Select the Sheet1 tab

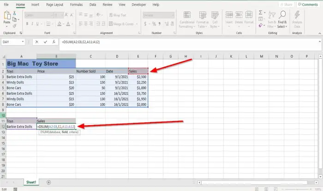pyautogui.click(x=31, y=182)
